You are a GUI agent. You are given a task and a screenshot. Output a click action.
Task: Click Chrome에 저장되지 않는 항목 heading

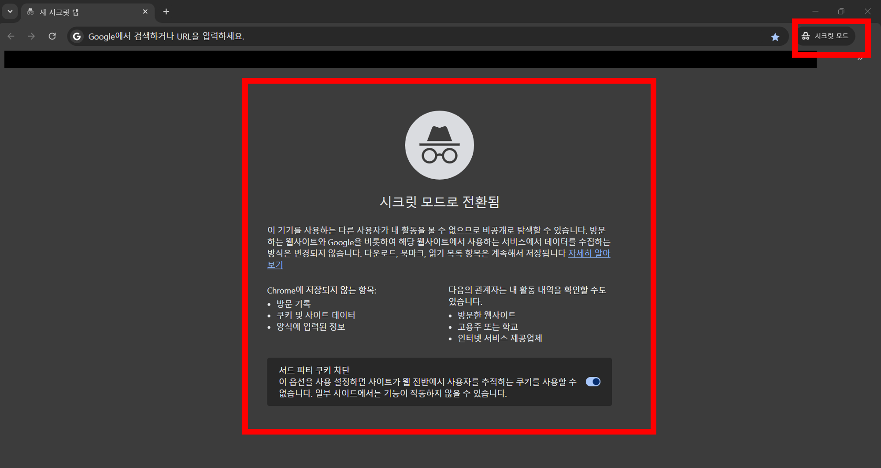pyautogui.click(x=322, y=291)
